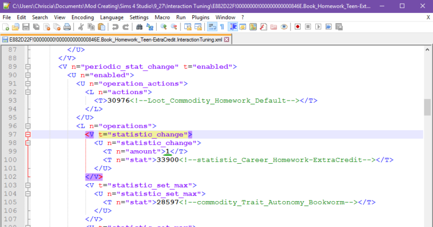Click the Cut scissors icon
Viewport: 433px width, 227px height.
(81, 26)
